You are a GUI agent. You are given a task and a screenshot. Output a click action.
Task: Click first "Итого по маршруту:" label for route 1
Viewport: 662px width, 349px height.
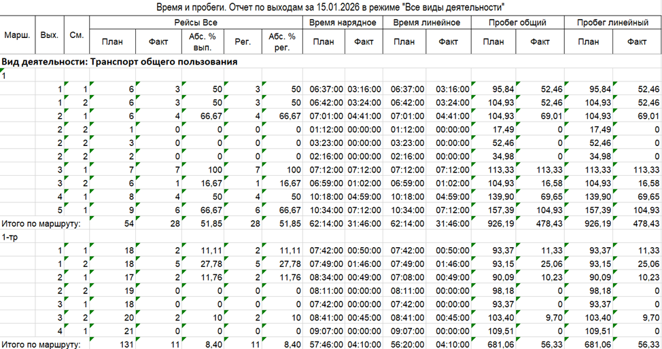pyautogui.click(x=41, y=222)
